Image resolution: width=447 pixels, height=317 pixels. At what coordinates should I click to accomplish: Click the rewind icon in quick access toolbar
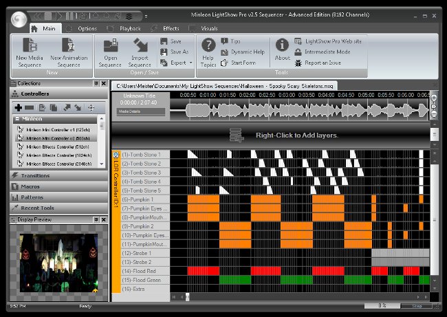[38, 16]
